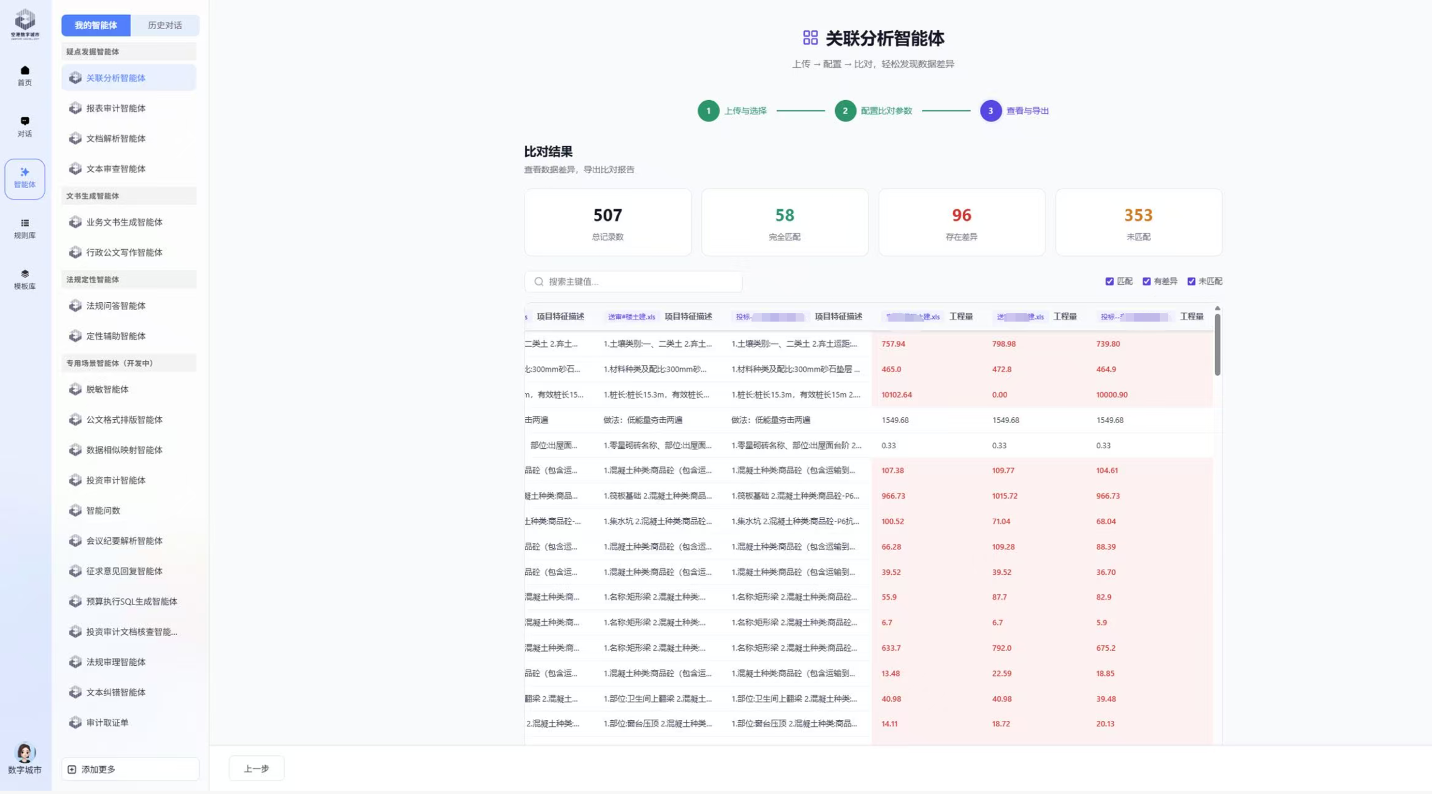Click the 数字城市 avatar icon
1432x794 pixels.
pos(25,752)
